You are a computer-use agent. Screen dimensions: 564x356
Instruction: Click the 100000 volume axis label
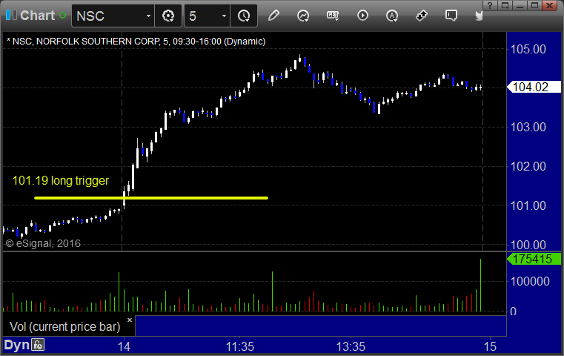click(x=530, y=281)
